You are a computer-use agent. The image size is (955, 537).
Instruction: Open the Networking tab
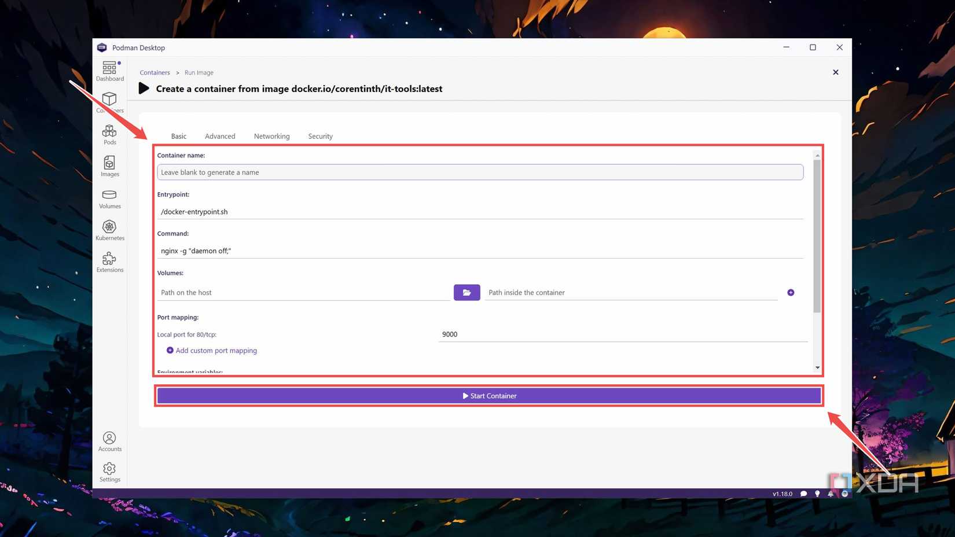(271, 136)
